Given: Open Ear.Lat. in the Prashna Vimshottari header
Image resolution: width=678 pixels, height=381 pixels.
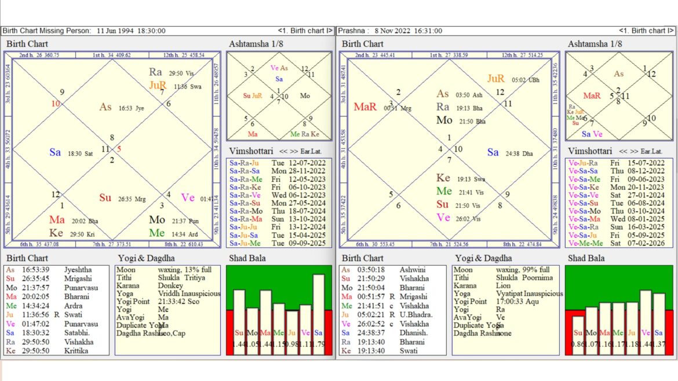Looking at the screenshot, I should [x=653, y=151].
